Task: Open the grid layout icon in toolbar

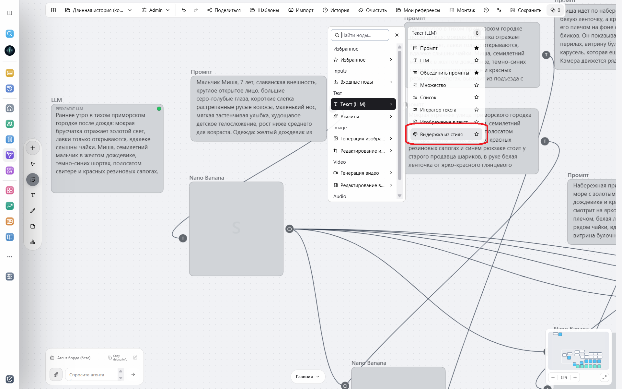Action: [53, 10]
